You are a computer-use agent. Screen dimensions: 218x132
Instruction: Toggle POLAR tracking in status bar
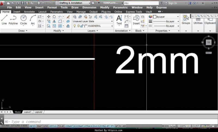click(x=61, y=126)
